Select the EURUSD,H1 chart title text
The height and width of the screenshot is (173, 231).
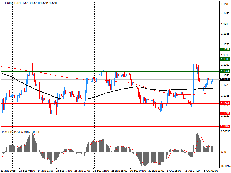click(13, 3)
